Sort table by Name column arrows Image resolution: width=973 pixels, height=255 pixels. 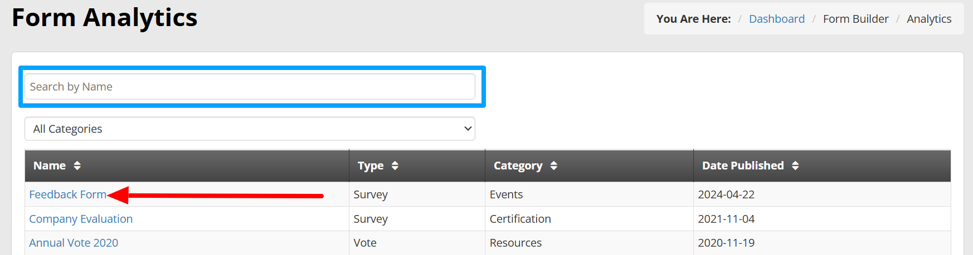[x=77, y=166]
